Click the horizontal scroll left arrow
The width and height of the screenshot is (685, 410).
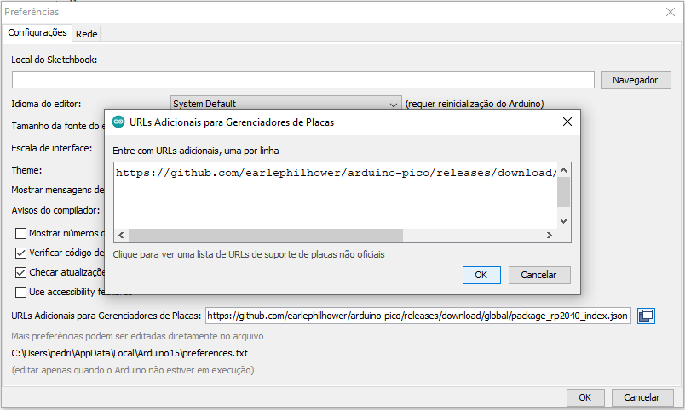click(x=122, y=236)
